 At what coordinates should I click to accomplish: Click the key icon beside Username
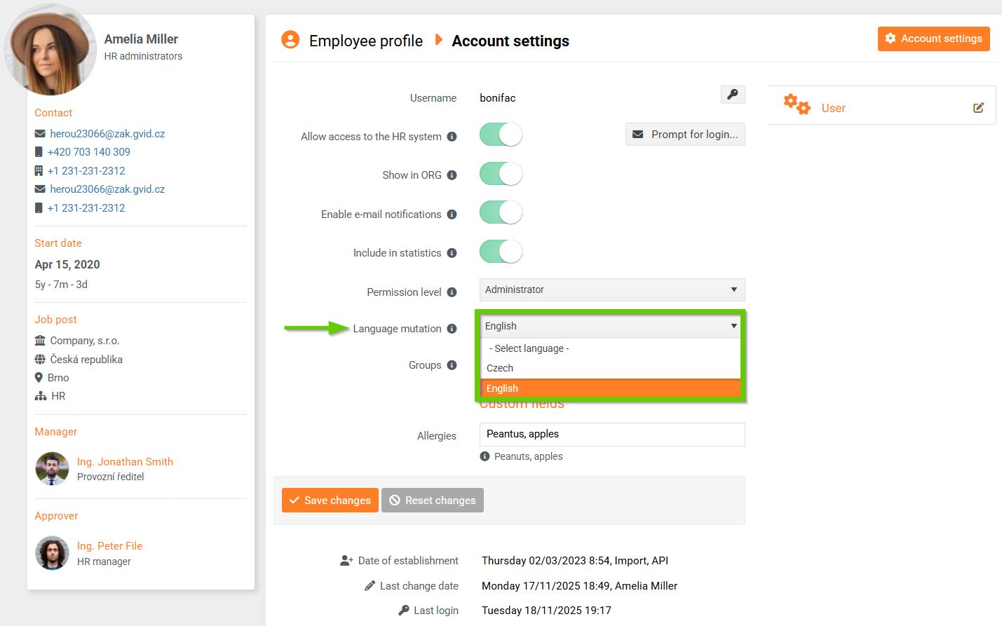click(732, 95)
